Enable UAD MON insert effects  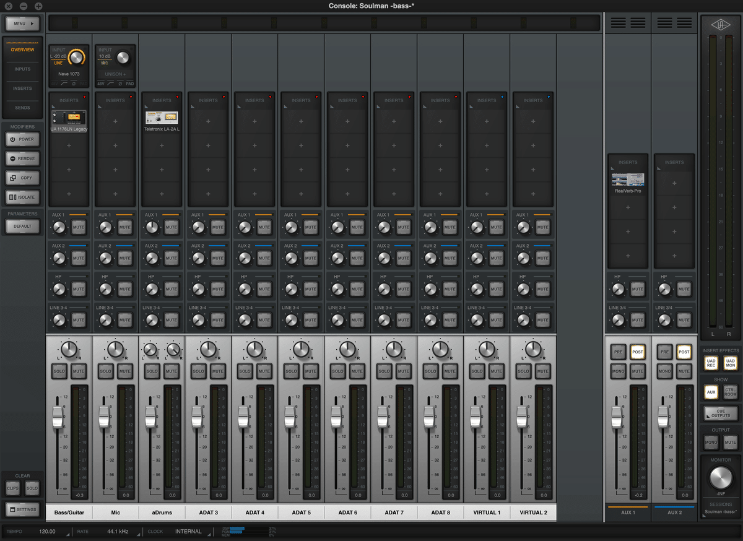(731, 363)
